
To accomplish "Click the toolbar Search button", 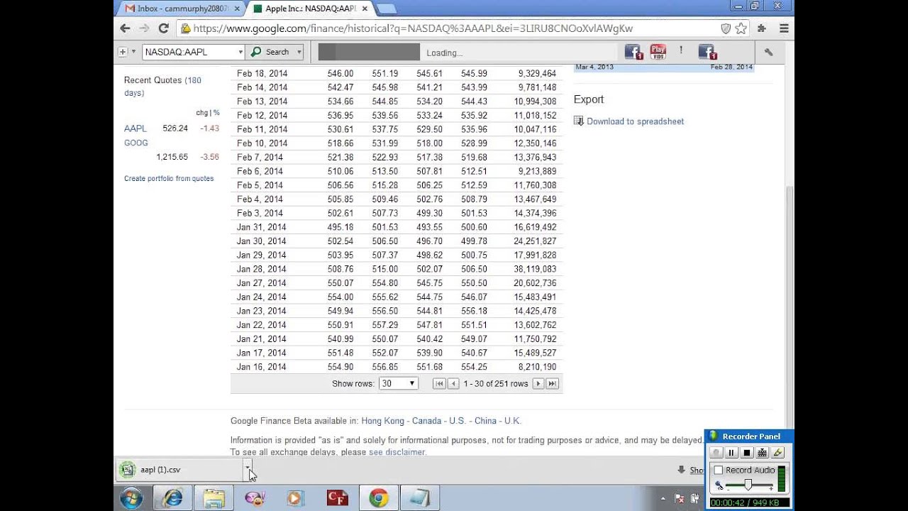I will tap(271, 52).
